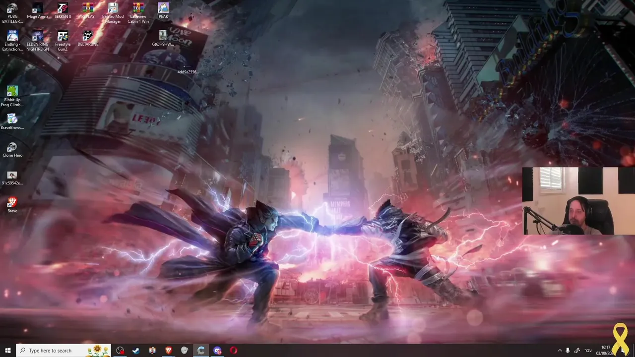Launch Mage Arena from the desktop
The image size is (635, 357).
tap(38, 11)
